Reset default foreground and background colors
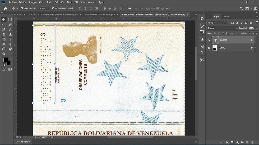The width and height of the screenshot is (259, 145). pos(4,65)
